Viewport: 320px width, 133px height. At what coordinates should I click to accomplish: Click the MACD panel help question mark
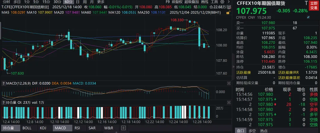pyautogui.click(x=3, y=84)
